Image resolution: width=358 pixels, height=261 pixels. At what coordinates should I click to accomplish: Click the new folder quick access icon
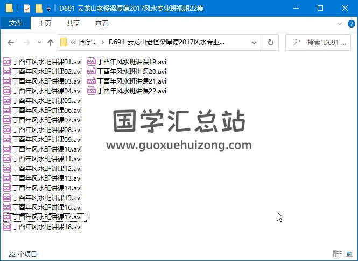coord(39,9)
